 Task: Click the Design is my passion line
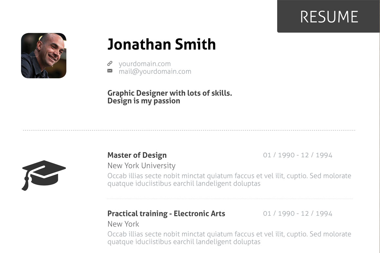(x=144, y=101)
